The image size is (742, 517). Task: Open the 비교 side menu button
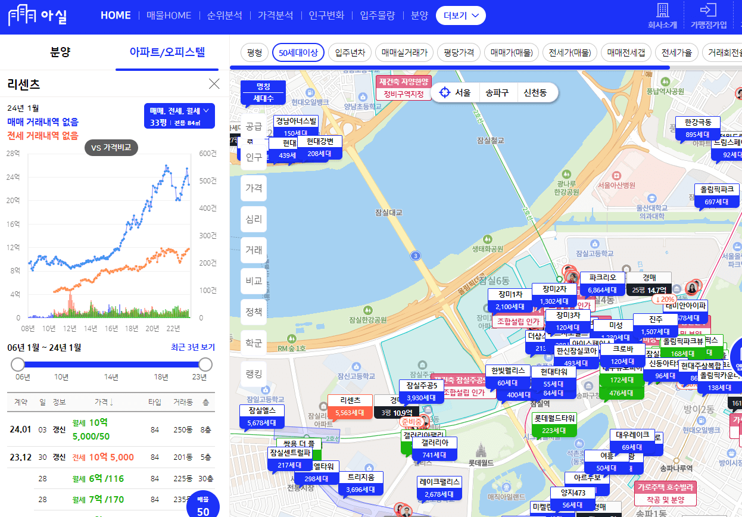(254, 281)
